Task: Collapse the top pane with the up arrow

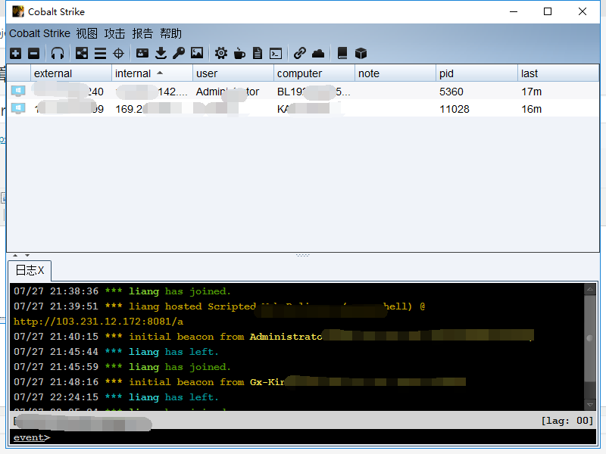Action: [15, 255]
